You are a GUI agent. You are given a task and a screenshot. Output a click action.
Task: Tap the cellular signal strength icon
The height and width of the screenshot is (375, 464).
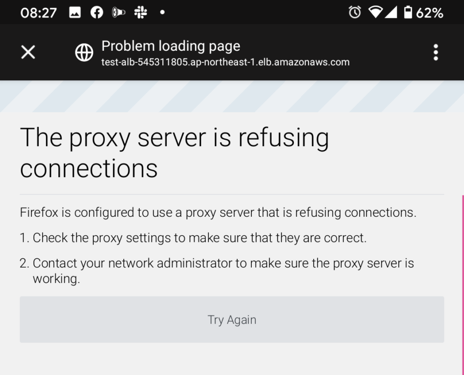pos(391,13)
